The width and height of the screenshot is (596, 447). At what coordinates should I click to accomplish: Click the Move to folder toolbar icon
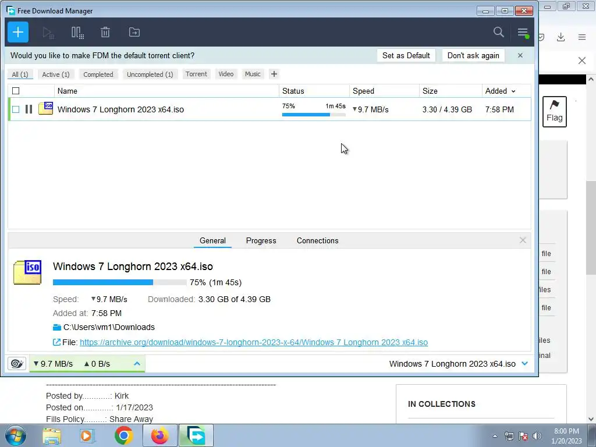[134, 33]
